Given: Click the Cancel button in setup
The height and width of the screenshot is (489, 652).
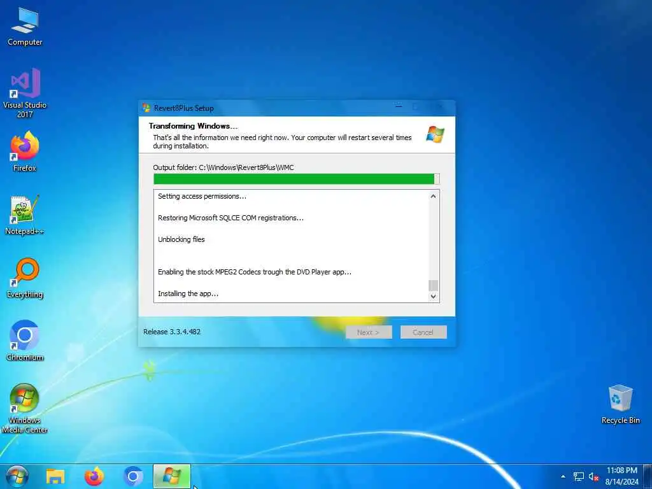Looking at the screenshot, I should point(423,332).
